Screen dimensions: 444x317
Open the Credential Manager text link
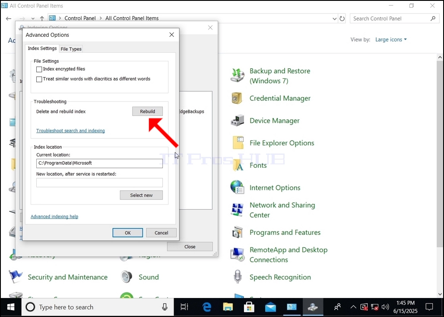[280, 99]
